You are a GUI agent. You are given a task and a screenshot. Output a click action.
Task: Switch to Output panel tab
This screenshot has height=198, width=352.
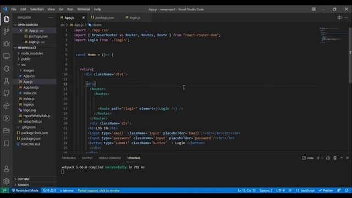pos(87,158)
